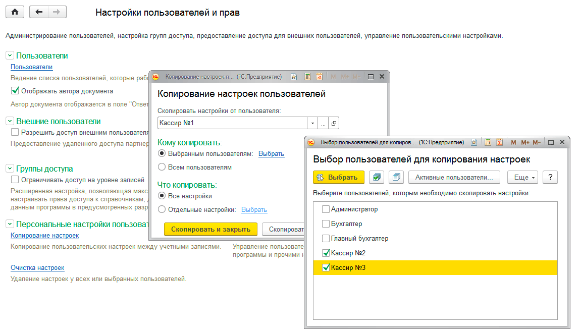Viewport: 580px width, 334px height.
Task: Collapse the Группы доступа section
Action: (x=10, y=169)
